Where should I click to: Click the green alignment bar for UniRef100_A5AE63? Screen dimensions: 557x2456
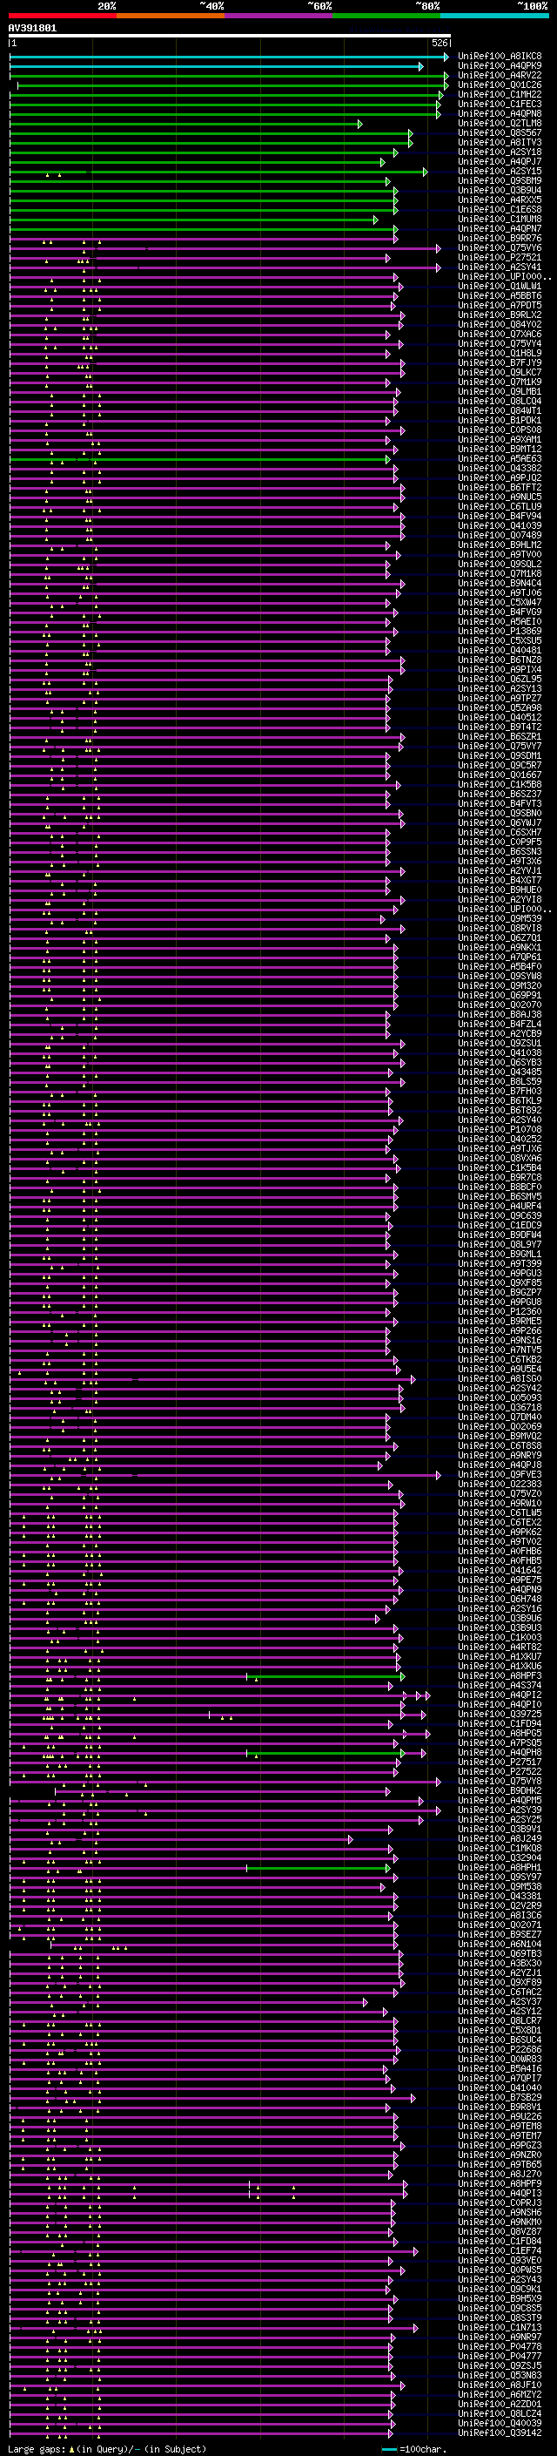200,459
